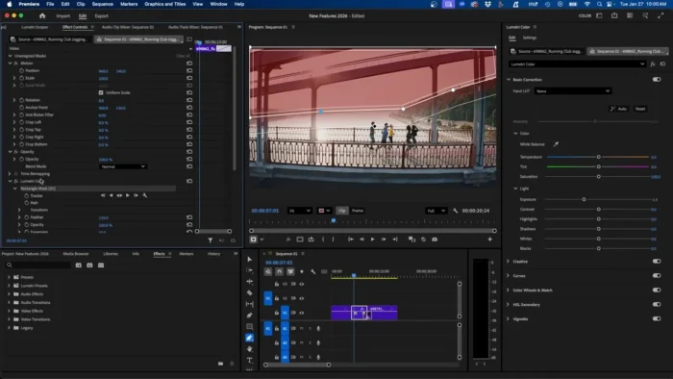Toggle the Vignette section switch
Image resolution: width=673 pixels, height=379 pixels.
tap(657, 319)
